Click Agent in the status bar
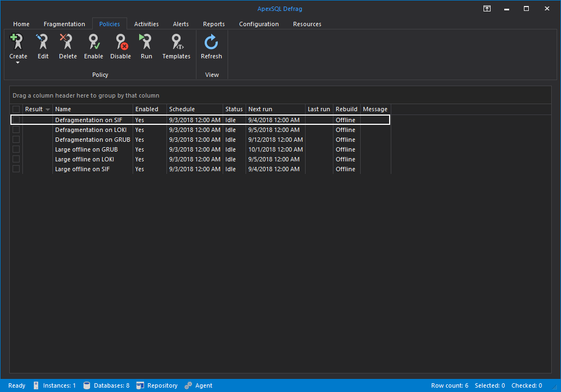Viewport: 561px width, 392px height. click(x=199, y=385)
